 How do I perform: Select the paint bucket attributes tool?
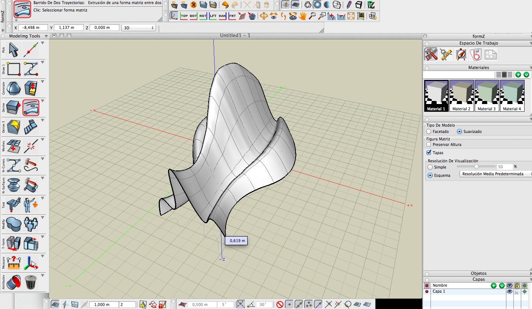[x=13, y=282]
